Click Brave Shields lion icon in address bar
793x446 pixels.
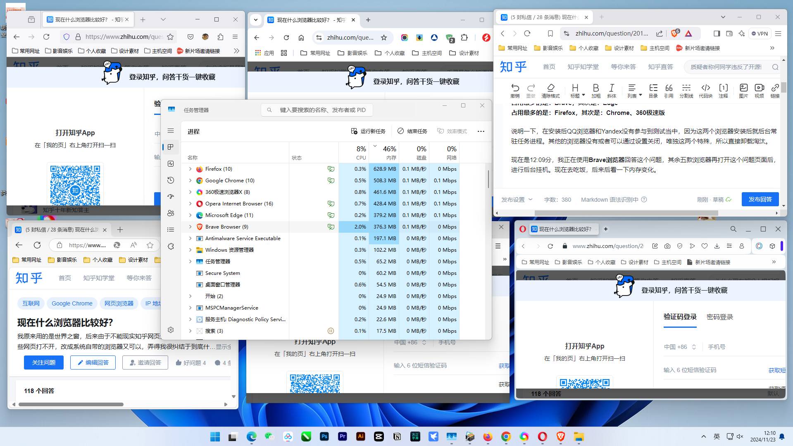coord(674,33)
